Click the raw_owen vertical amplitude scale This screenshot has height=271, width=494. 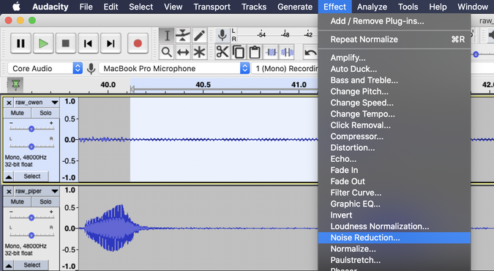click(70, 139)
